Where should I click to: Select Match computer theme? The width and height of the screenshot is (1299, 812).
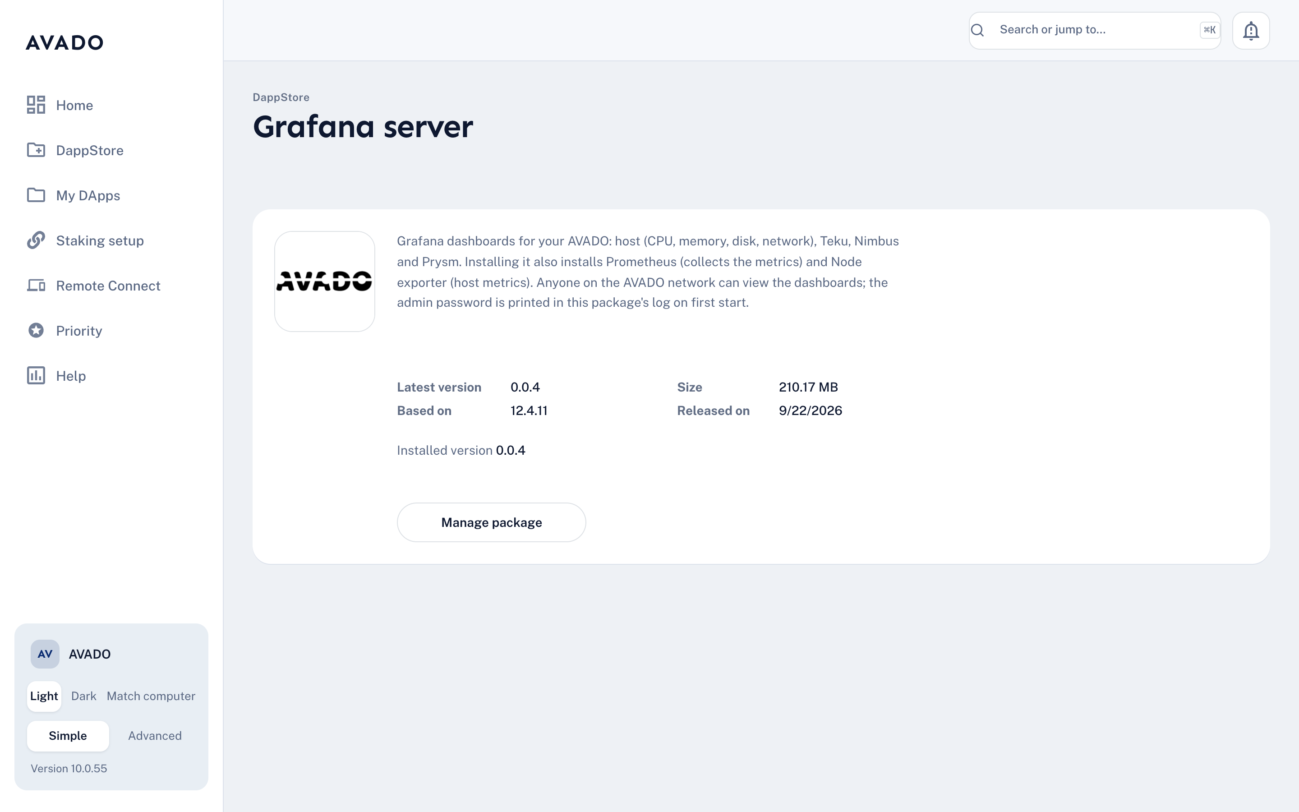point(151,696)
